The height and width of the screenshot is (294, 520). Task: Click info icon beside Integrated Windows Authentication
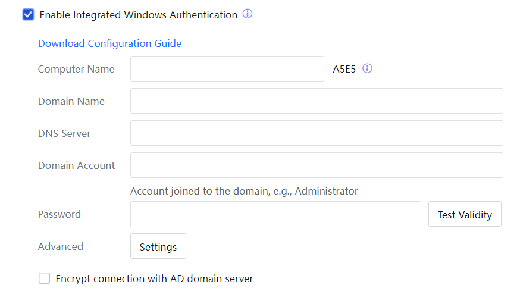point(248,14)
